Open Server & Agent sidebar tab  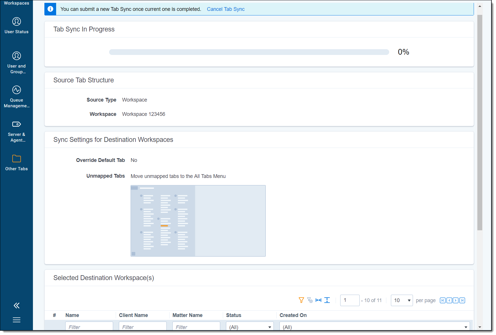16,131
